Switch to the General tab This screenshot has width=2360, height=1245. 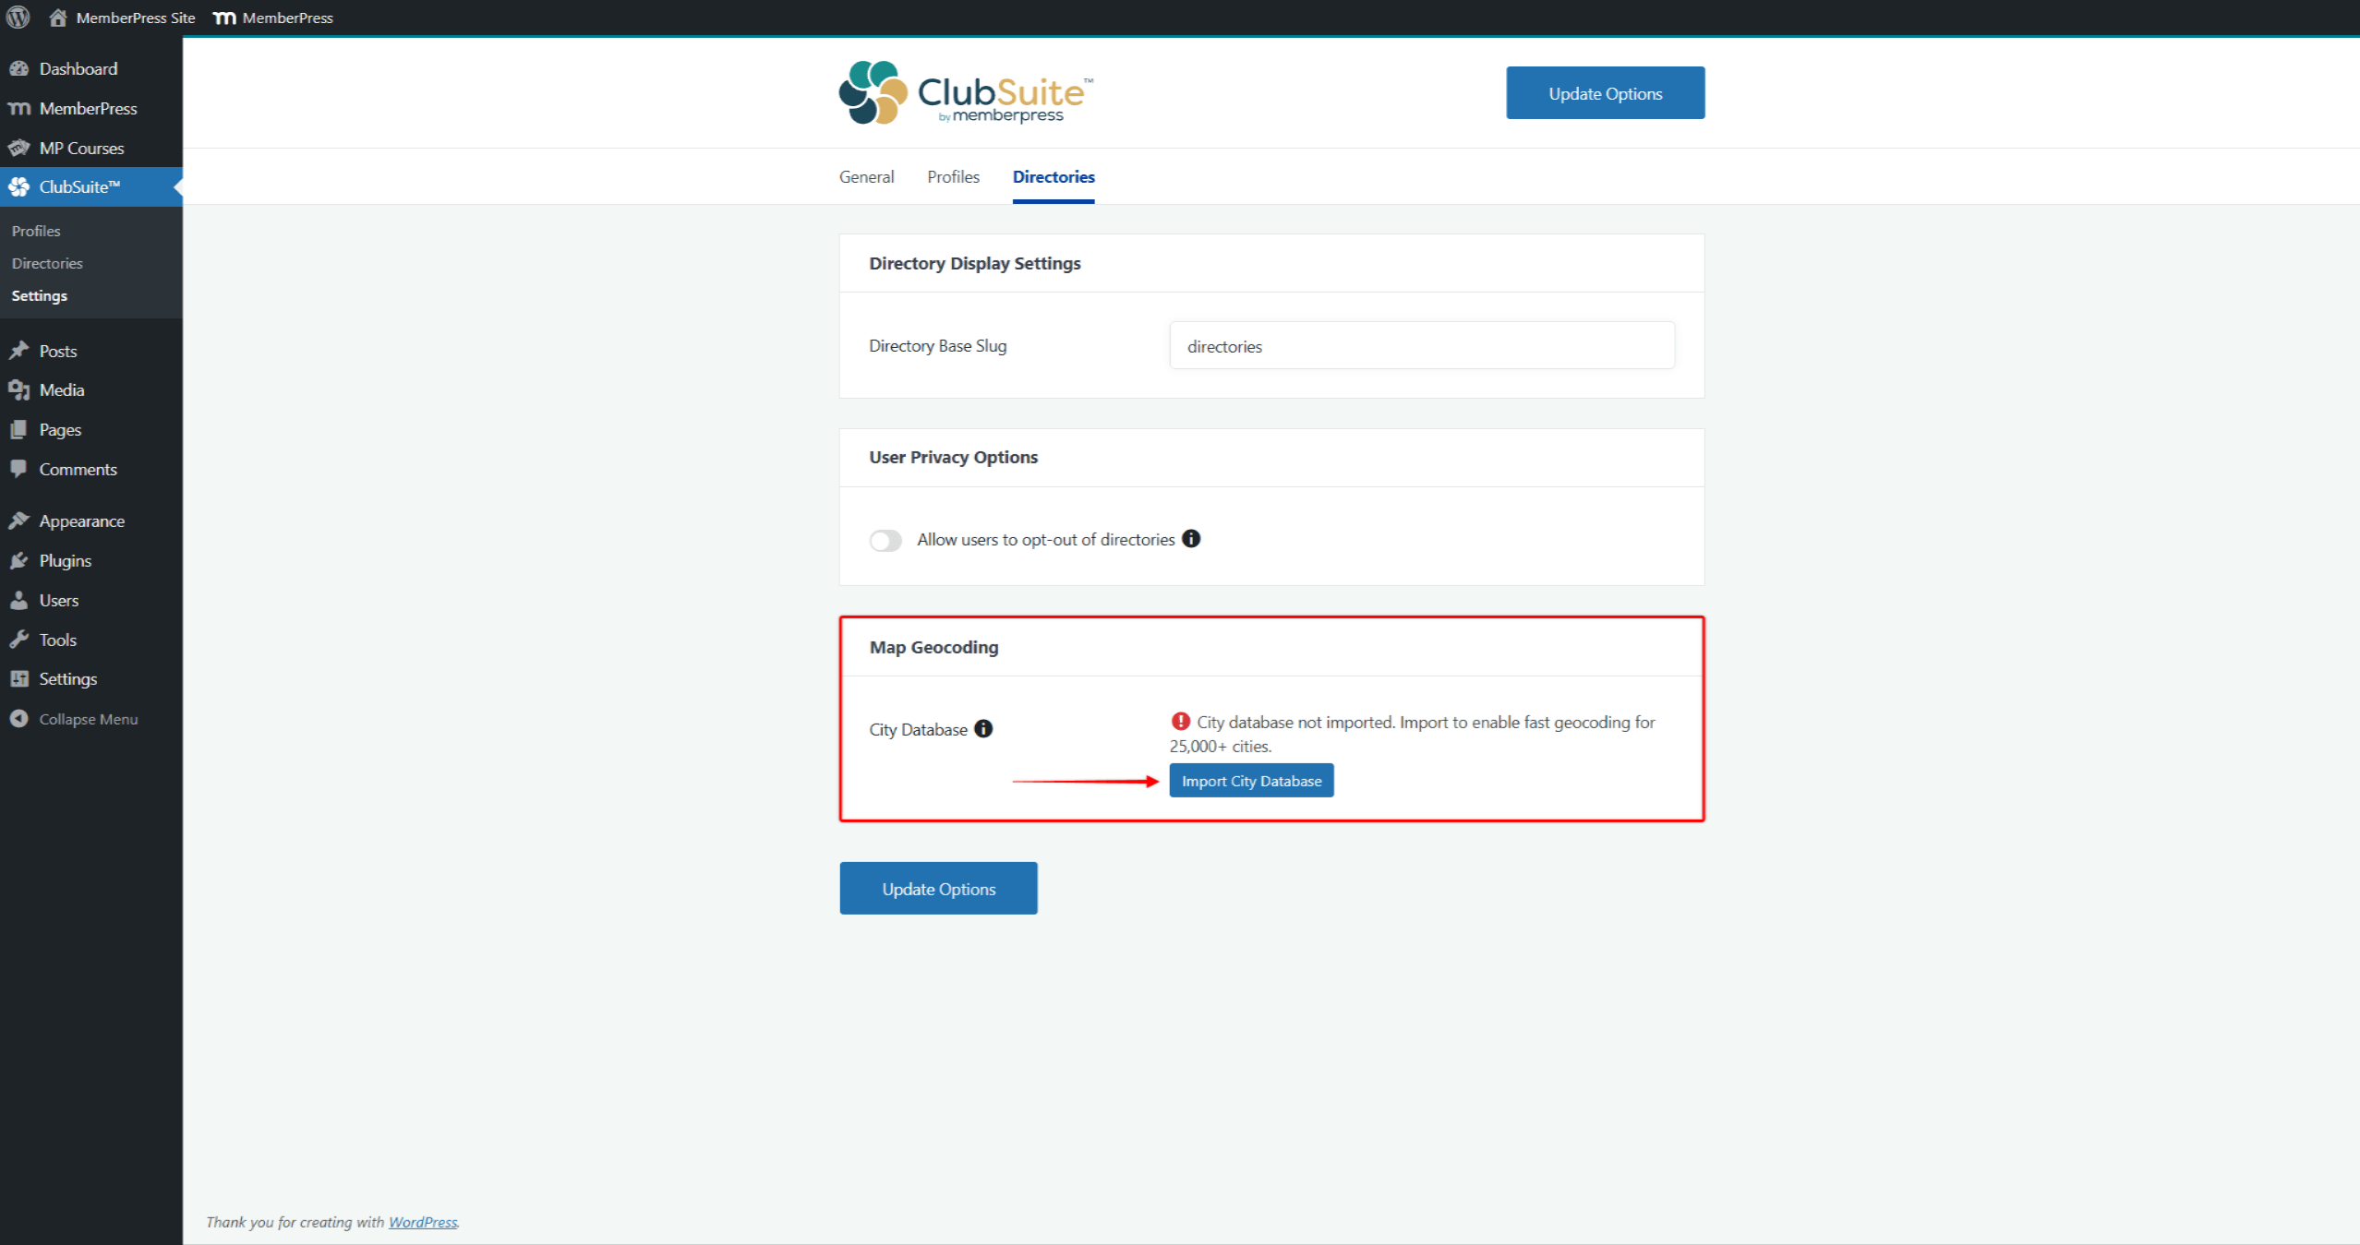pos(866,176)
